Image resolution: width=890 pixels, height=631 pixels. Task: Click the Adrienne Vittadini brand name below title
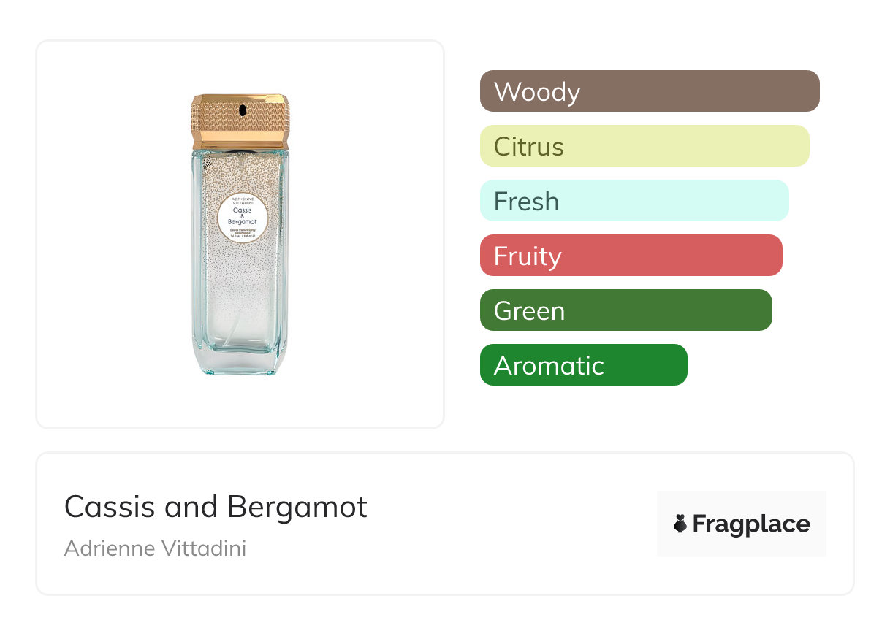(x=155, y=548)
